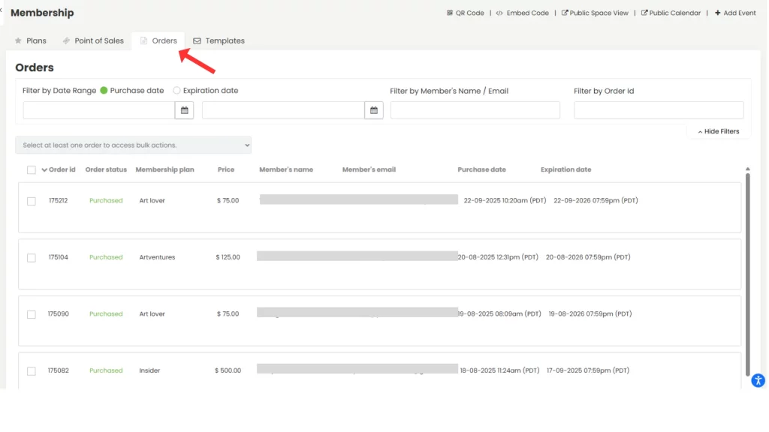
Task: Open the Public Calendar external link
Action: (x=644, y=13)
